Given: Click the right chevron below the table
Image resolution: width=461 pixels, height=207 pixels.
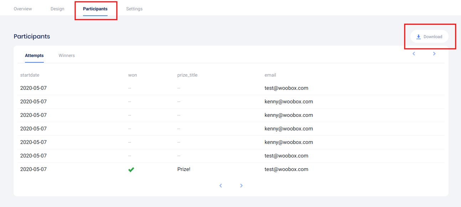Looking at the screenshot, I should coord(241,186).
